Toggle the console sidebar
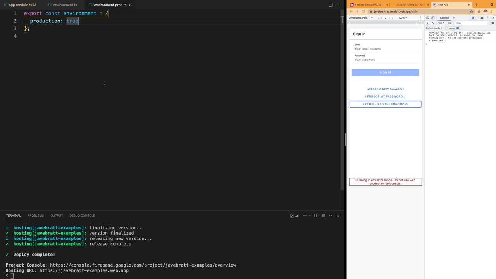Screen dimensions: 496x279 (428, 23)
